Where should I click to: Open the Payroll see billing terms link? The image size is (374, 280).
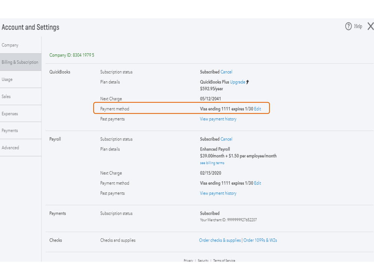(212, 163)
